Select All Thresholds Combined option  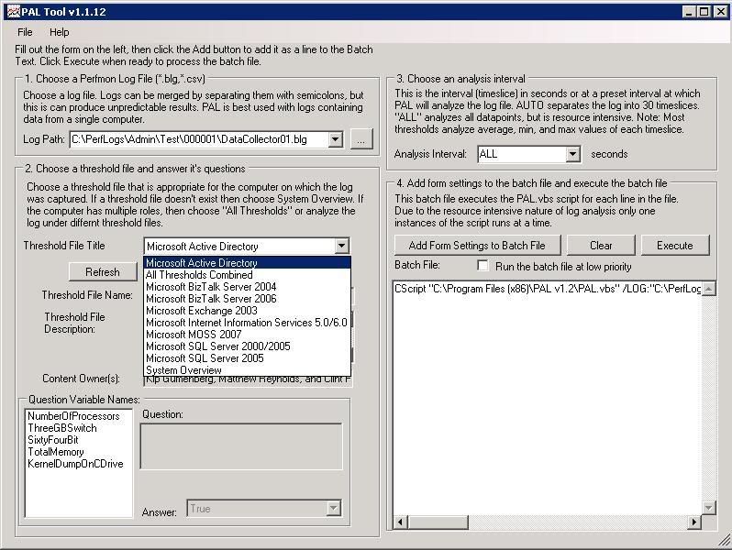coord(199,275)
